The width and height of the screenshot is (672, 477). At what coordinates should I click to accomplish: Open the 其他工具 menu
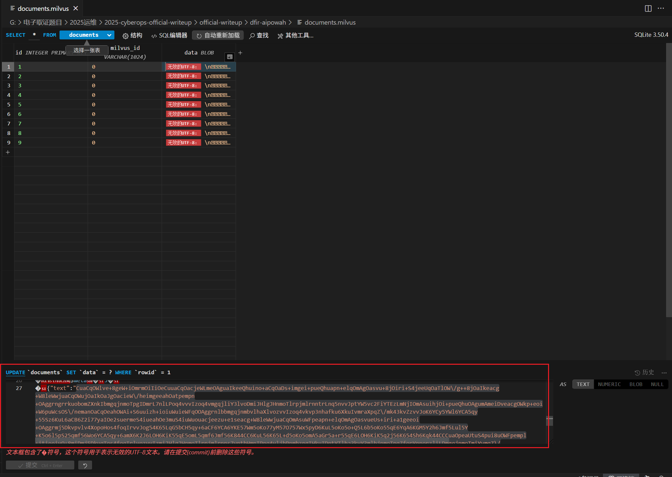[x=295, y=35]
